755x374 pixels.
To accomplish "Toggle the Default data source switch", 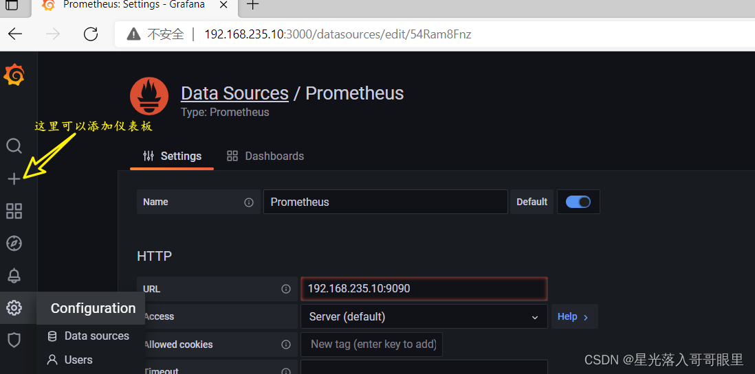I will pyautogui.click(x=578, y=202).
